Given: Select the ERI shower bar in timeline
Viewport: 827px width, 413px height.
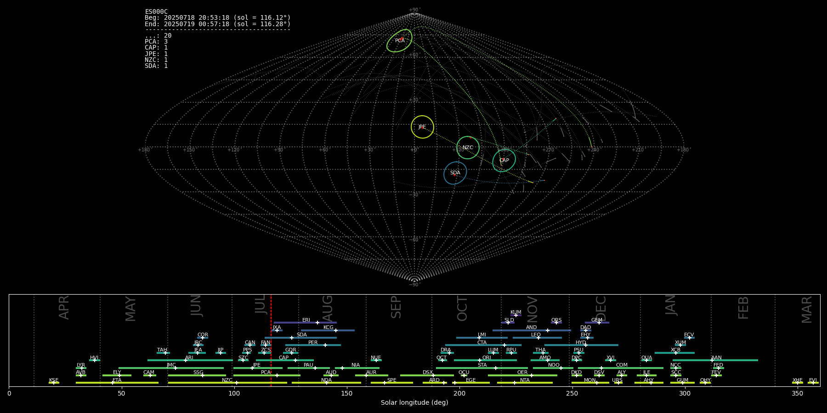Looking at the screenshot, I should pos(305,323).
